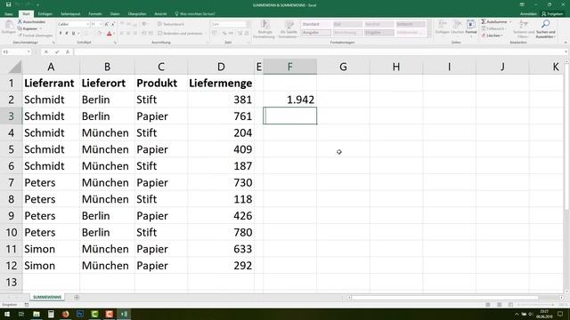570x320 pixels.
Task: Toggle Textumbruch (wrap text)
Action: click(170, 24)
